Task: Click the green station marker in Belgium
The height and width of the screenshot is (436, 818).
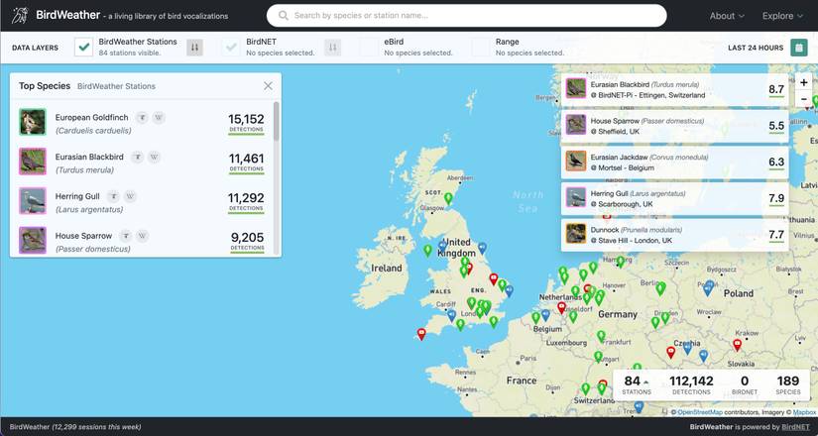Action: [x=535, y=317]
